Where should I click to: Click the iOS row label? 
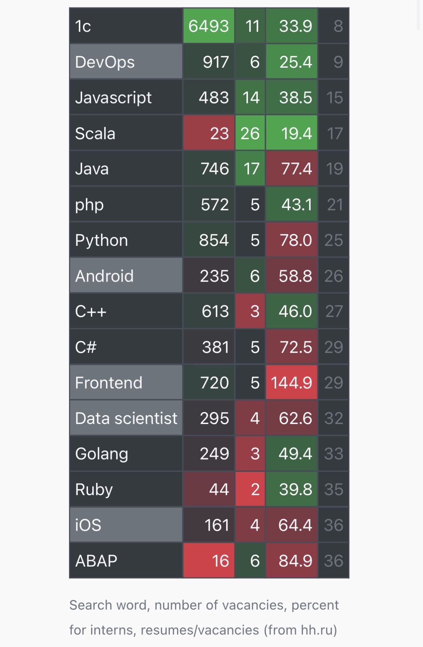click(126, 525)
